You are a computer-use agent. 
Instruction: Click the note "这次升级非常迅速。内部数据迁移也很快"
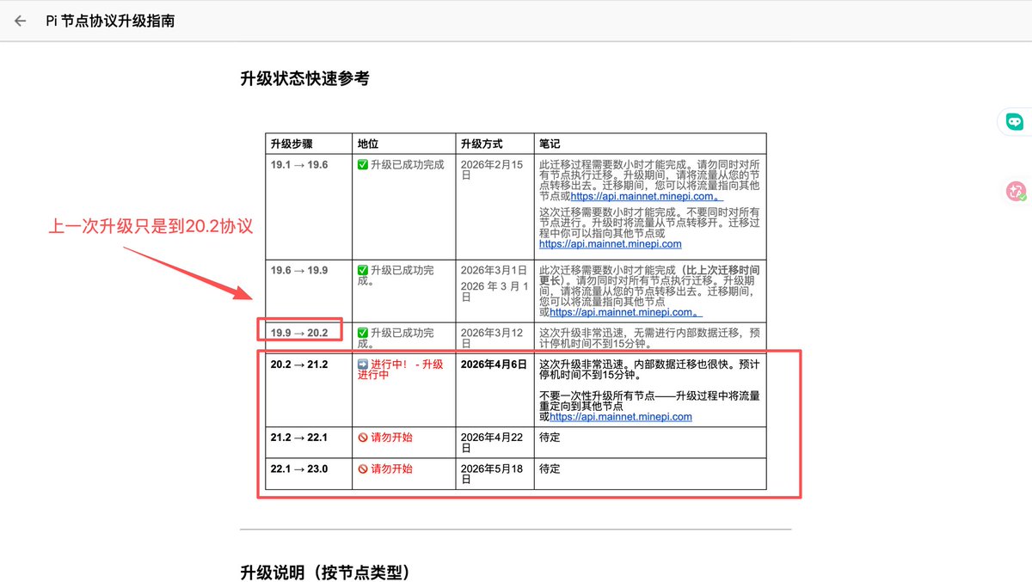(x=648, y=371)
